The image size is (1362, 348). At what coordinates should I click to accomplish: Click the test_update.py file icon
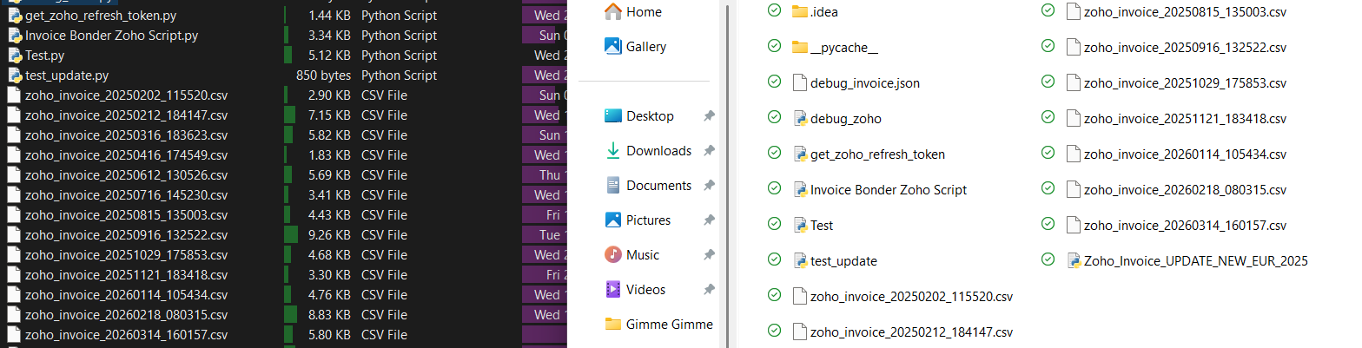(14, 76)
